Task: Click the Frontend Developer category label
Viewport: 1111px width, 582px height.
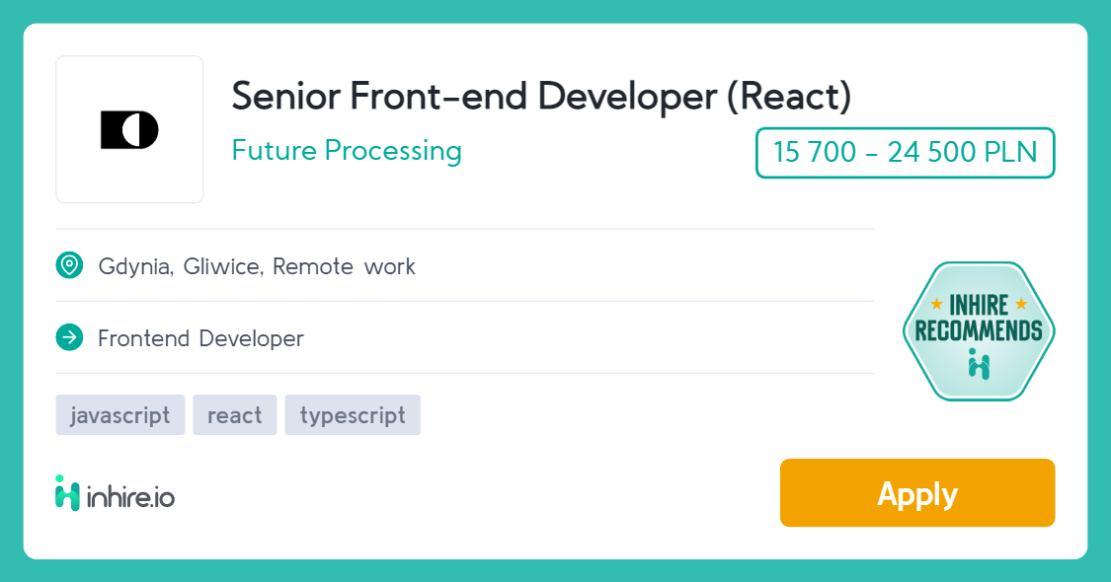Action: tap(200, 338)
